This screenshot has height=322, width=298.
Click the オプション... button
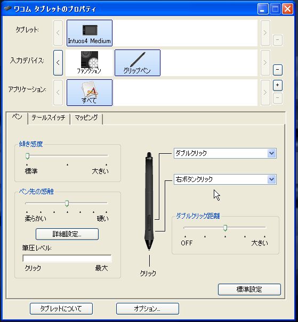coord(148,309)
